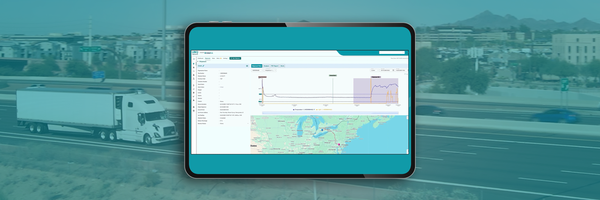
Task: Open the Period Custom dropdown
Action: pyautogui.click(x=375, y=70)
